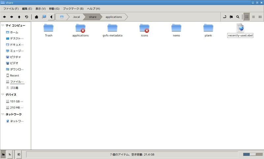Go back with the left arrow button
Viewport: 264px width, 159px height.
5,17
